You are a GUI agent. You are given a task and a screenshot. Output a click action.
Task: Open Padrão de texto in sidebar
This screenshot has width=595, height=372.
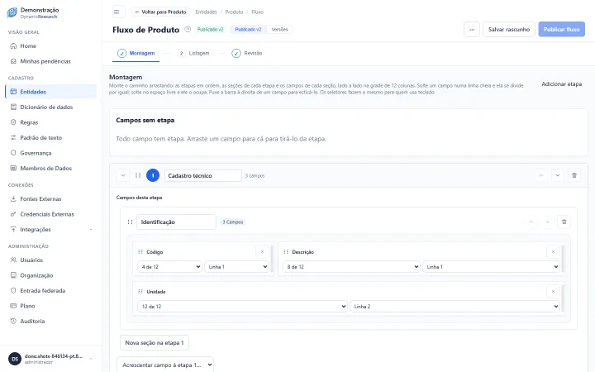51,137
